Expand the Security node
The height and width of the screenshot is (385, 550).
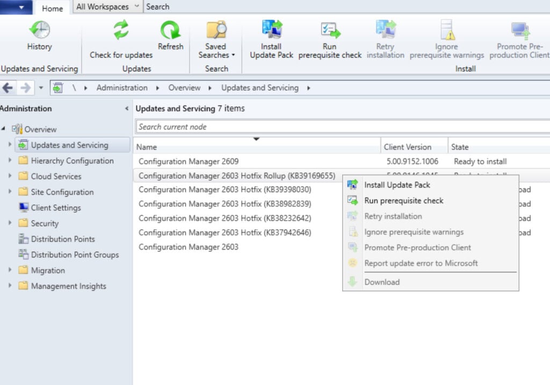click(10, 223)
